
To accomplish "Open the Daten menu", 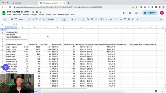I will 49,15.
